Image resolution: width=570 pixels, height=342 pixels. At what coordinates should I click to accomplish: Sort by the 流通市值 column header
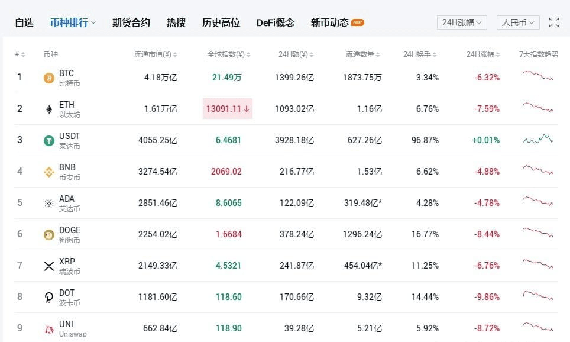(x=155, y=54)
